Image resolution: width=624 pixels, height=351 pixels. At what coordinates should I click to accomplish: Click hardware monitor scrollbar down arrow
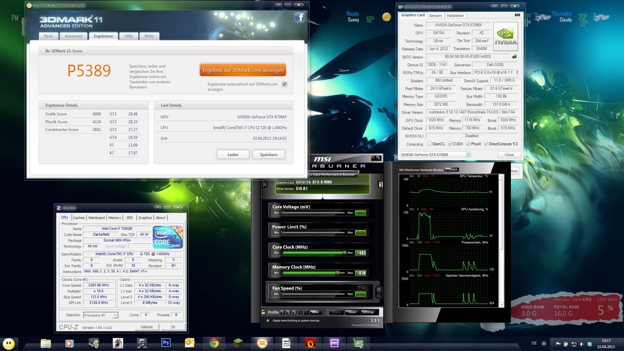click(502, 305)
